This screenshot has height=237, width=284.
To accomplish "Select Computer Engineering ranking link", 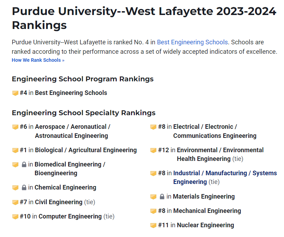I will pos(70,216).
